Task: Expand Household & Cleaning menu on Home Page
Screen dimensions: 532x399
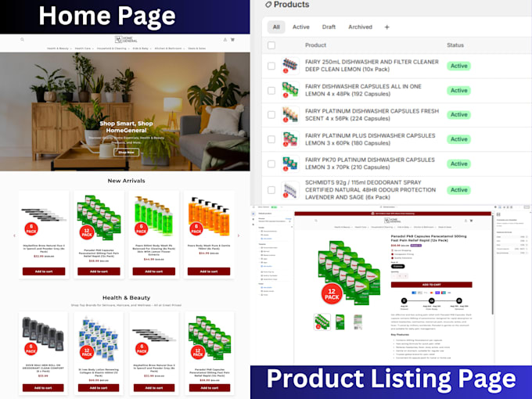Action: pos(113,49)
